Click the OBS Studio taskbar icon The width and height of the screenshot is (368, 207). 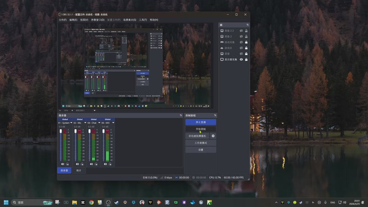(x=108, y=202)
